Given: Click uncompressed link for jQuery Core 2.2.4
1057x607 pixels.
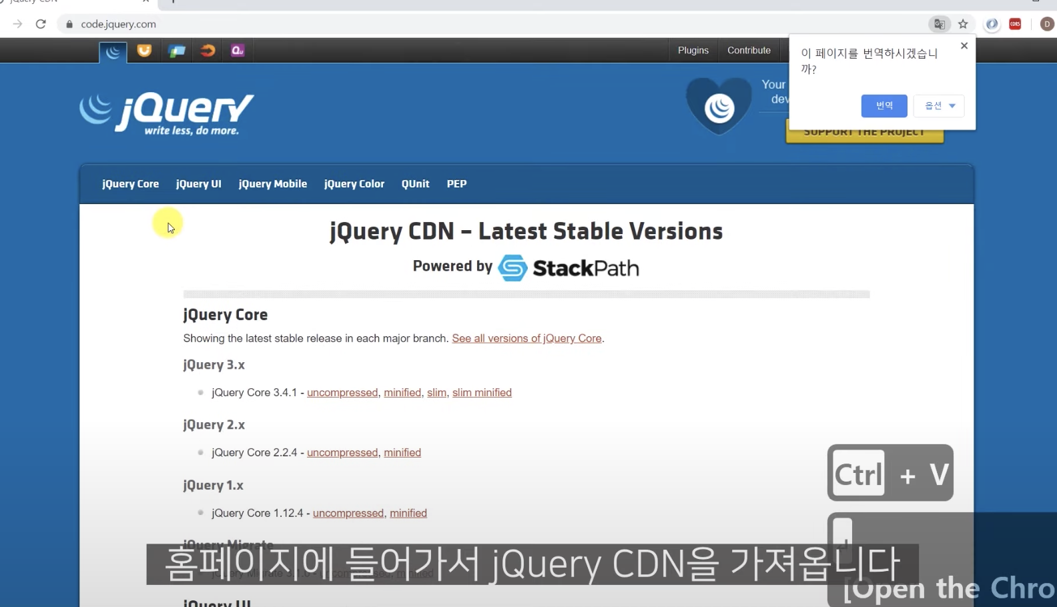Looking at the screenshot, I should point(342,453).
